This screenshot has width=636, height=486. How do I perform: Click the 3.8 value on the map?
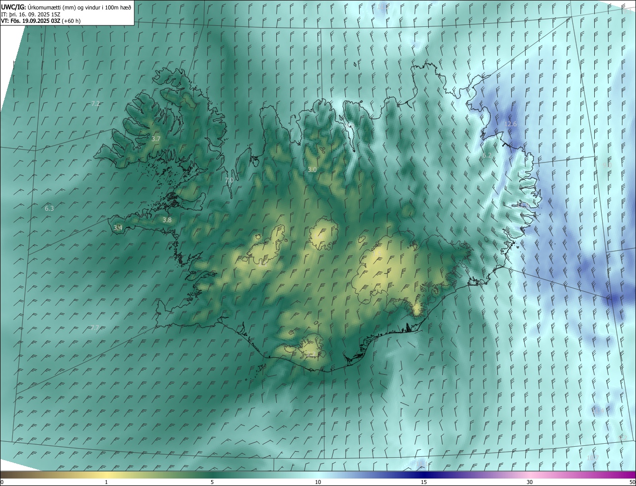[x=167, y=220]
